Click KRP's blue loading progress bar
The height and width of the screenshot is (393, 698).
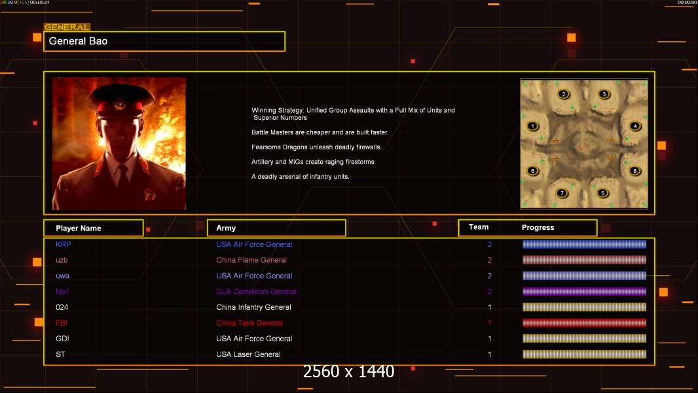(x=584, y=244)
